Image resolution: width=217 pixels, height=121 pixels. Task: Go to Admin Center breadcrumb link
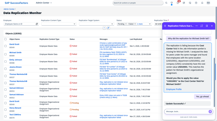[x=9, y=9]
